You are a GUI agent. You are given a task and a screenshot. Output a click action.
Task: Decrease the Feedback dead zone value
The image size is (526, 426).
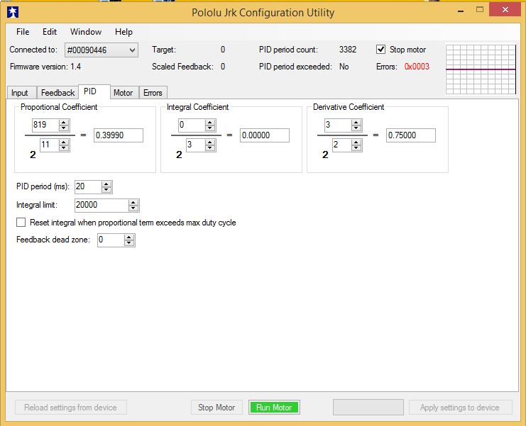[x=129, y=243]
